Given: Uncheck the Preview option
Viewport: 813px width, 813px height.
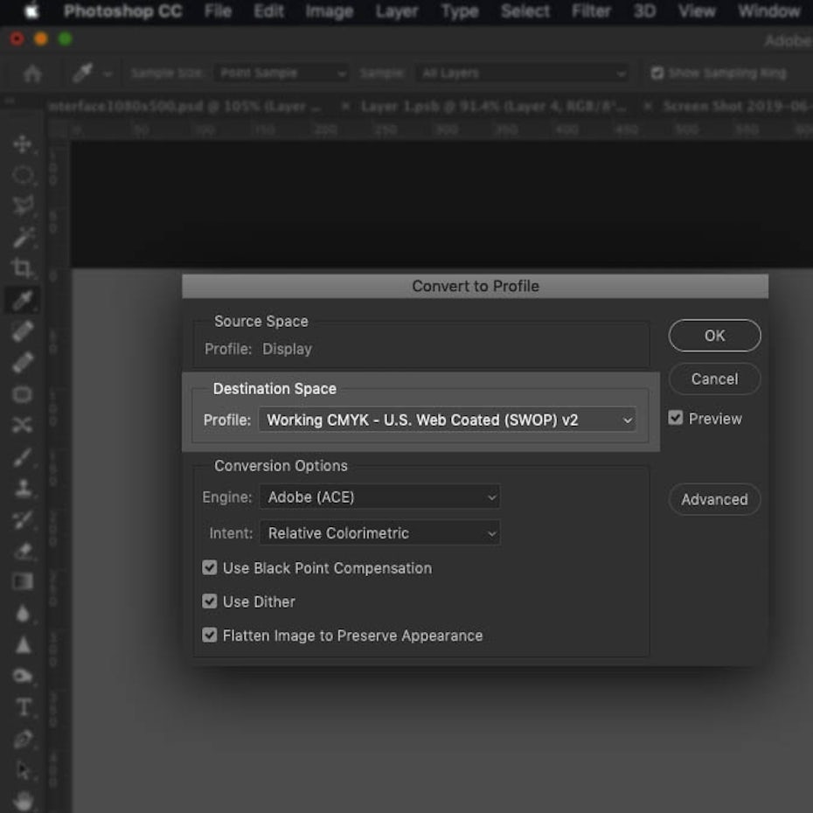Looking at the screenshot, I should click(675, 418).
